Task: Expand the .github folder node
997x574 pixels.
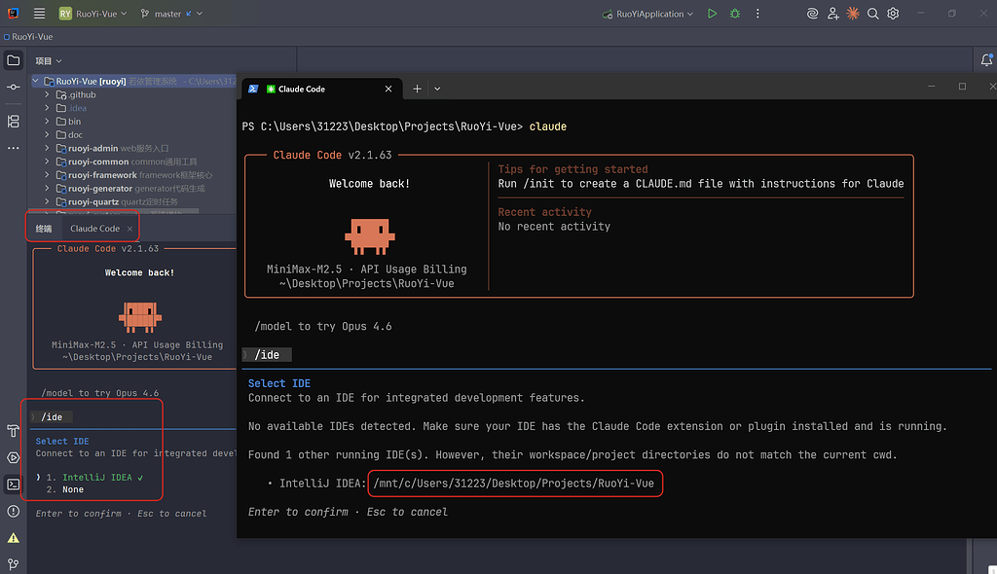Action: 47,94
